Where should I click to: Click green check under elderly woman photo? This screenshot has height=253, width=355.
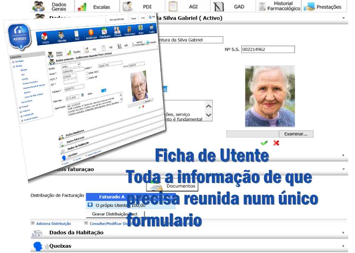264,143
